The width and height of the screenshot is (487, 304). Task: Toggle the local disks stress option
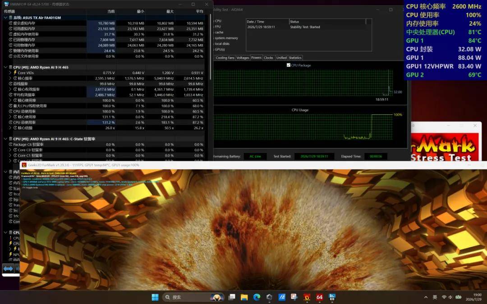point(222,44)
